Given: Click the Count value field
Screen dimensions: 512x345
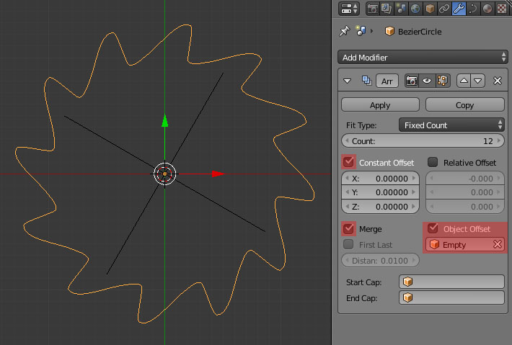Looking at the screenshot, I should [x=423, y=141].
